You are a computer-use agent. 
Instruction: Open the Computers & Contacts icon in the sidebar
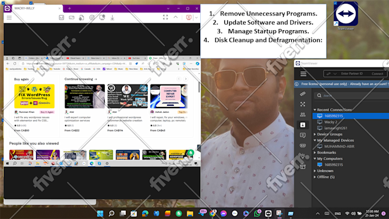coord(303,125)
